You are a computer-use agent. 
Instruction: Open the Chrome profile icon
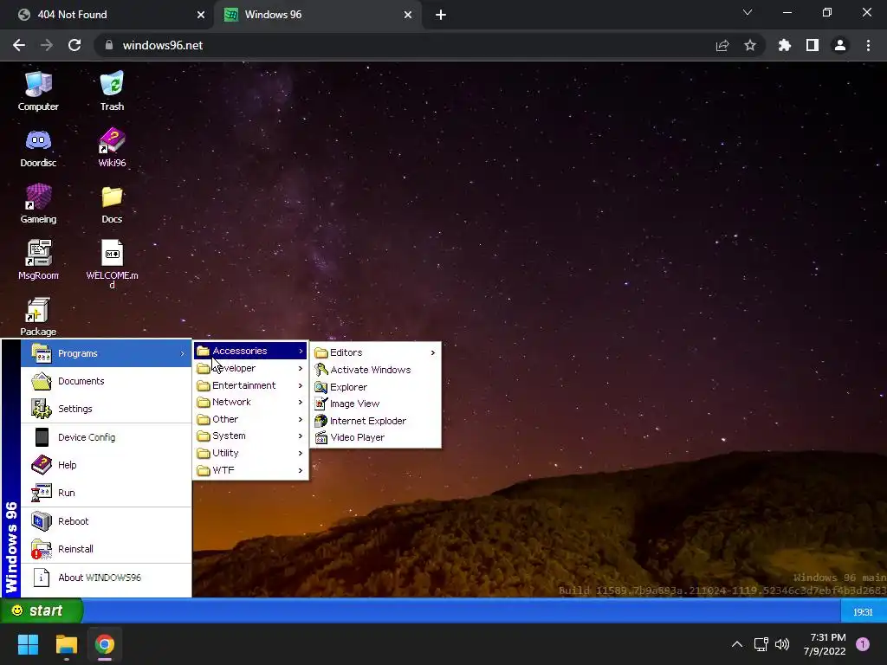coord(840,45)
